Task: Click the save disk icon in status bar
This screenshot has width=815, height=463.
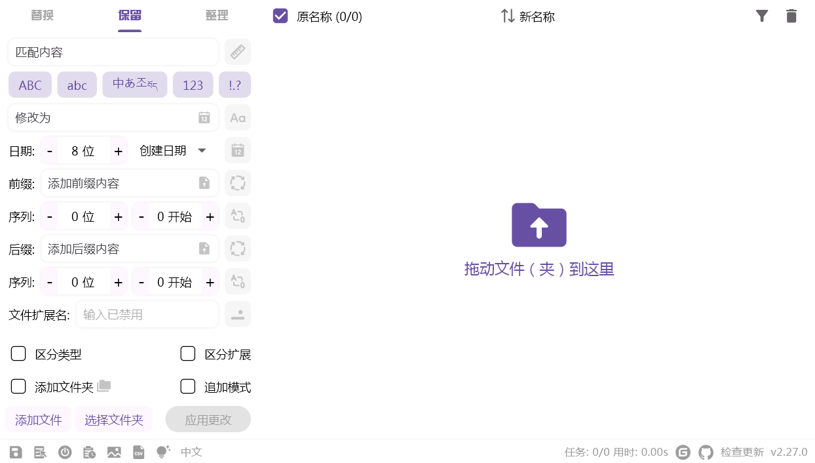Action: (x=16, y=452)
